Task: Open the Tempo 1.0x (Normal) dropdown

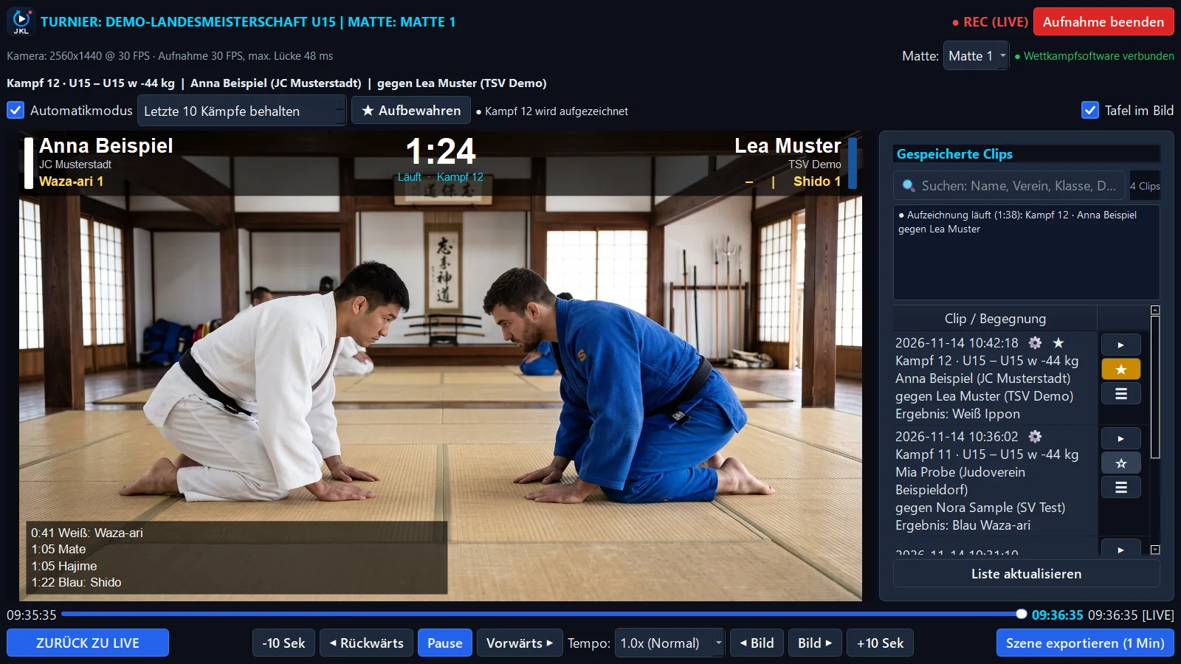Action: 670,643
